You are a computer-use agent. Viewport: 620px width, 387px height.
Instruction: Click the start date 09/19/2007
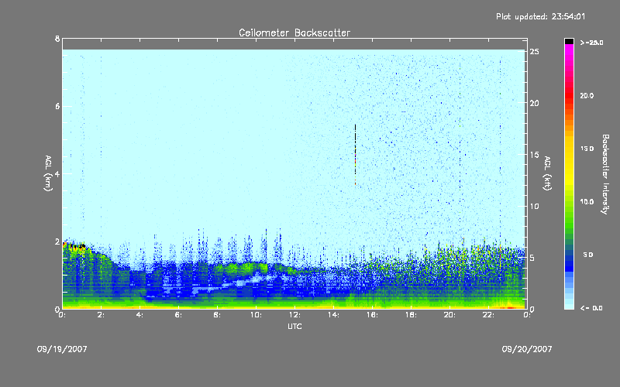[62, 349]
